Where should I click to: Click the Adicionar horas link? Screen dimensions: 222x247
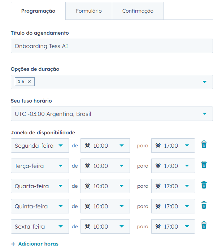38,244
